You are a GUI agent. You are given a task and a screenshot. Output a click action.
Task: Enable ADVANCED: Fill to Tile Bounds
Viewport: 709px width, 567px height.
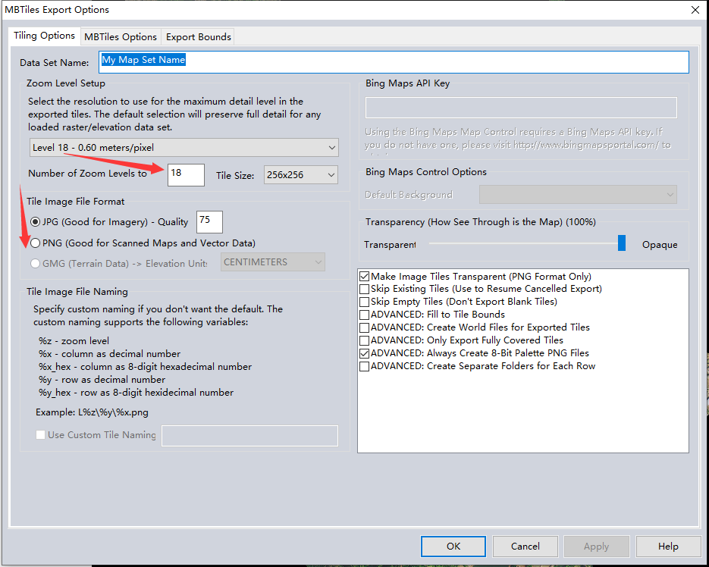365,315
